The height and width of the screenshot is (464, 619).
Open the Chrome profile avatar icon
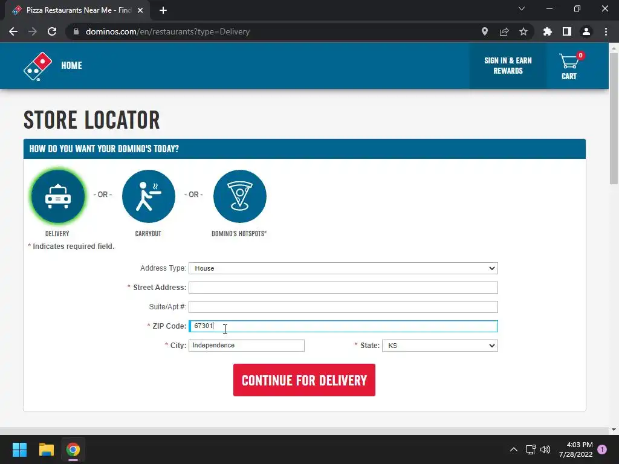[586, 31]
